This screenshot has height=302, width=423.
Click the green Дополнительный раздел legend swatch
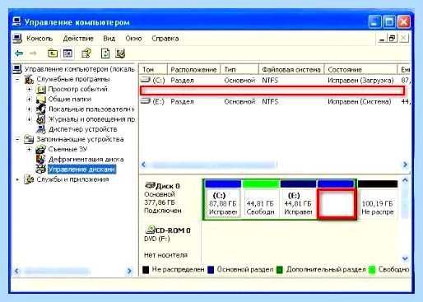[280, 270]
